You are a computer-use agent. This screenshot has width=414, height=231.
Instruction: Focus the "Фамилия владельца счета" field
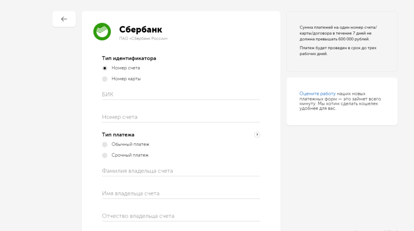click(181, 171)
